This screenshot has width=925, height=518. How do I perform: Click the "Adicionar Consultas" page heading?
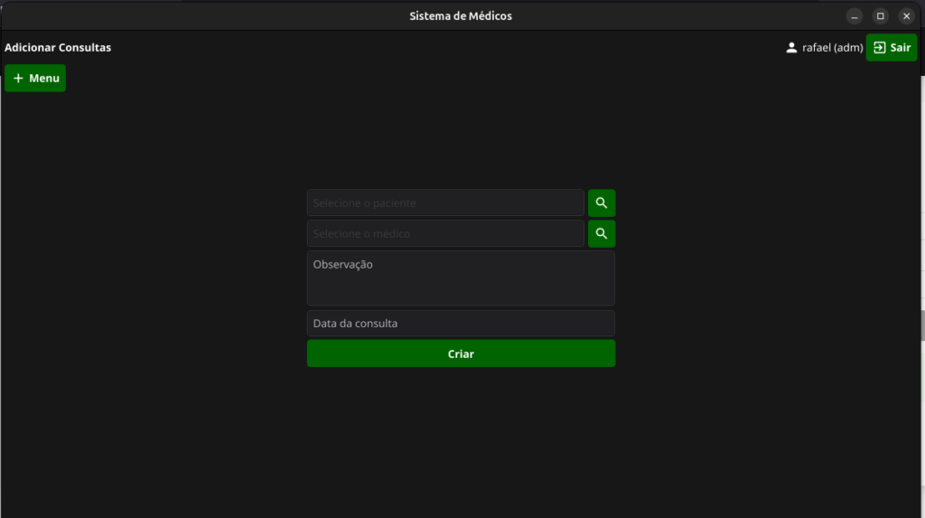click(x=58, y=48)
